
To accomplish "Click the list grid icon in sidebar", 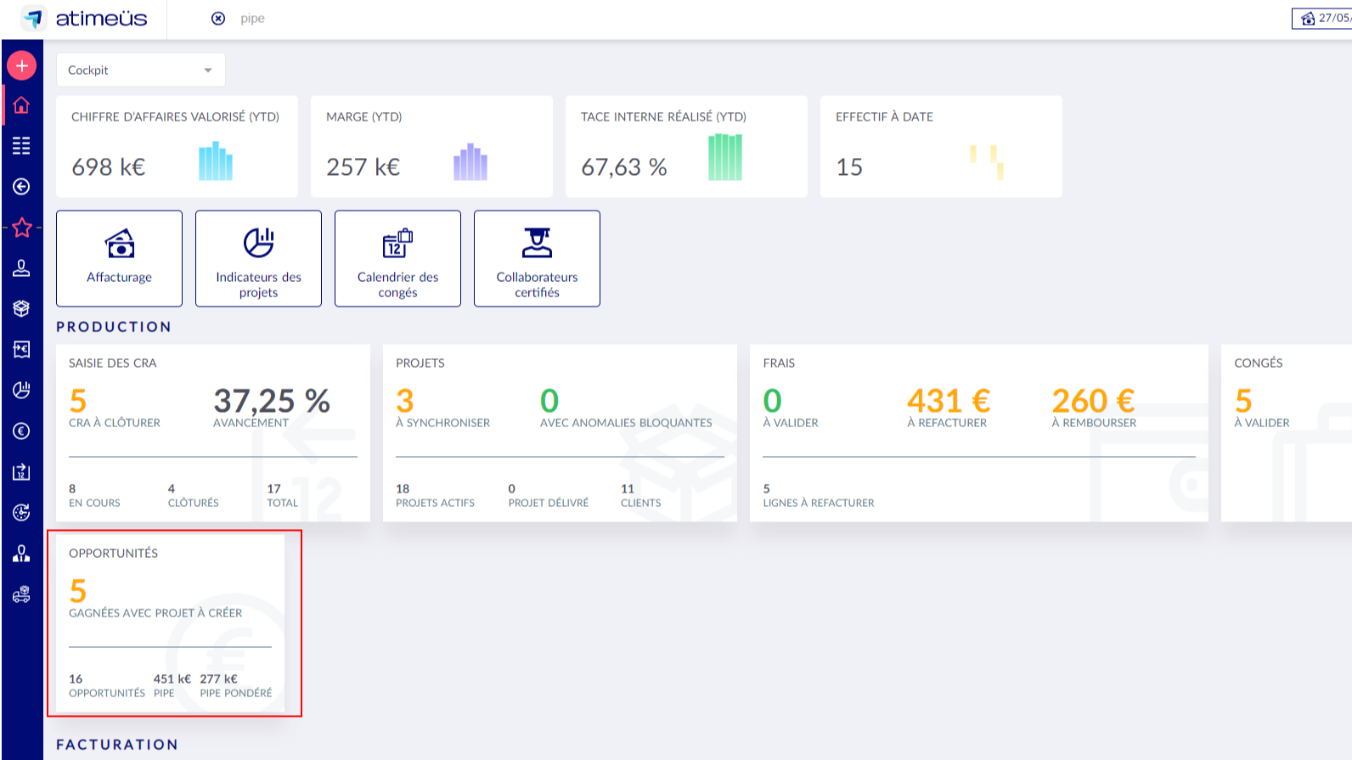I will (21, 146).
